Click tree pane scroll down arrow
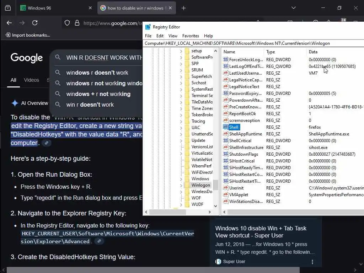Image resolution: width=364 pixels, height=273 pixels. 215,206
